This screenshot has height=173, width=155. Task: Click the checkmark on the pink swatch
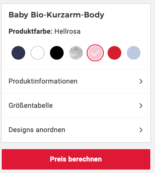[x=95, y=53]
